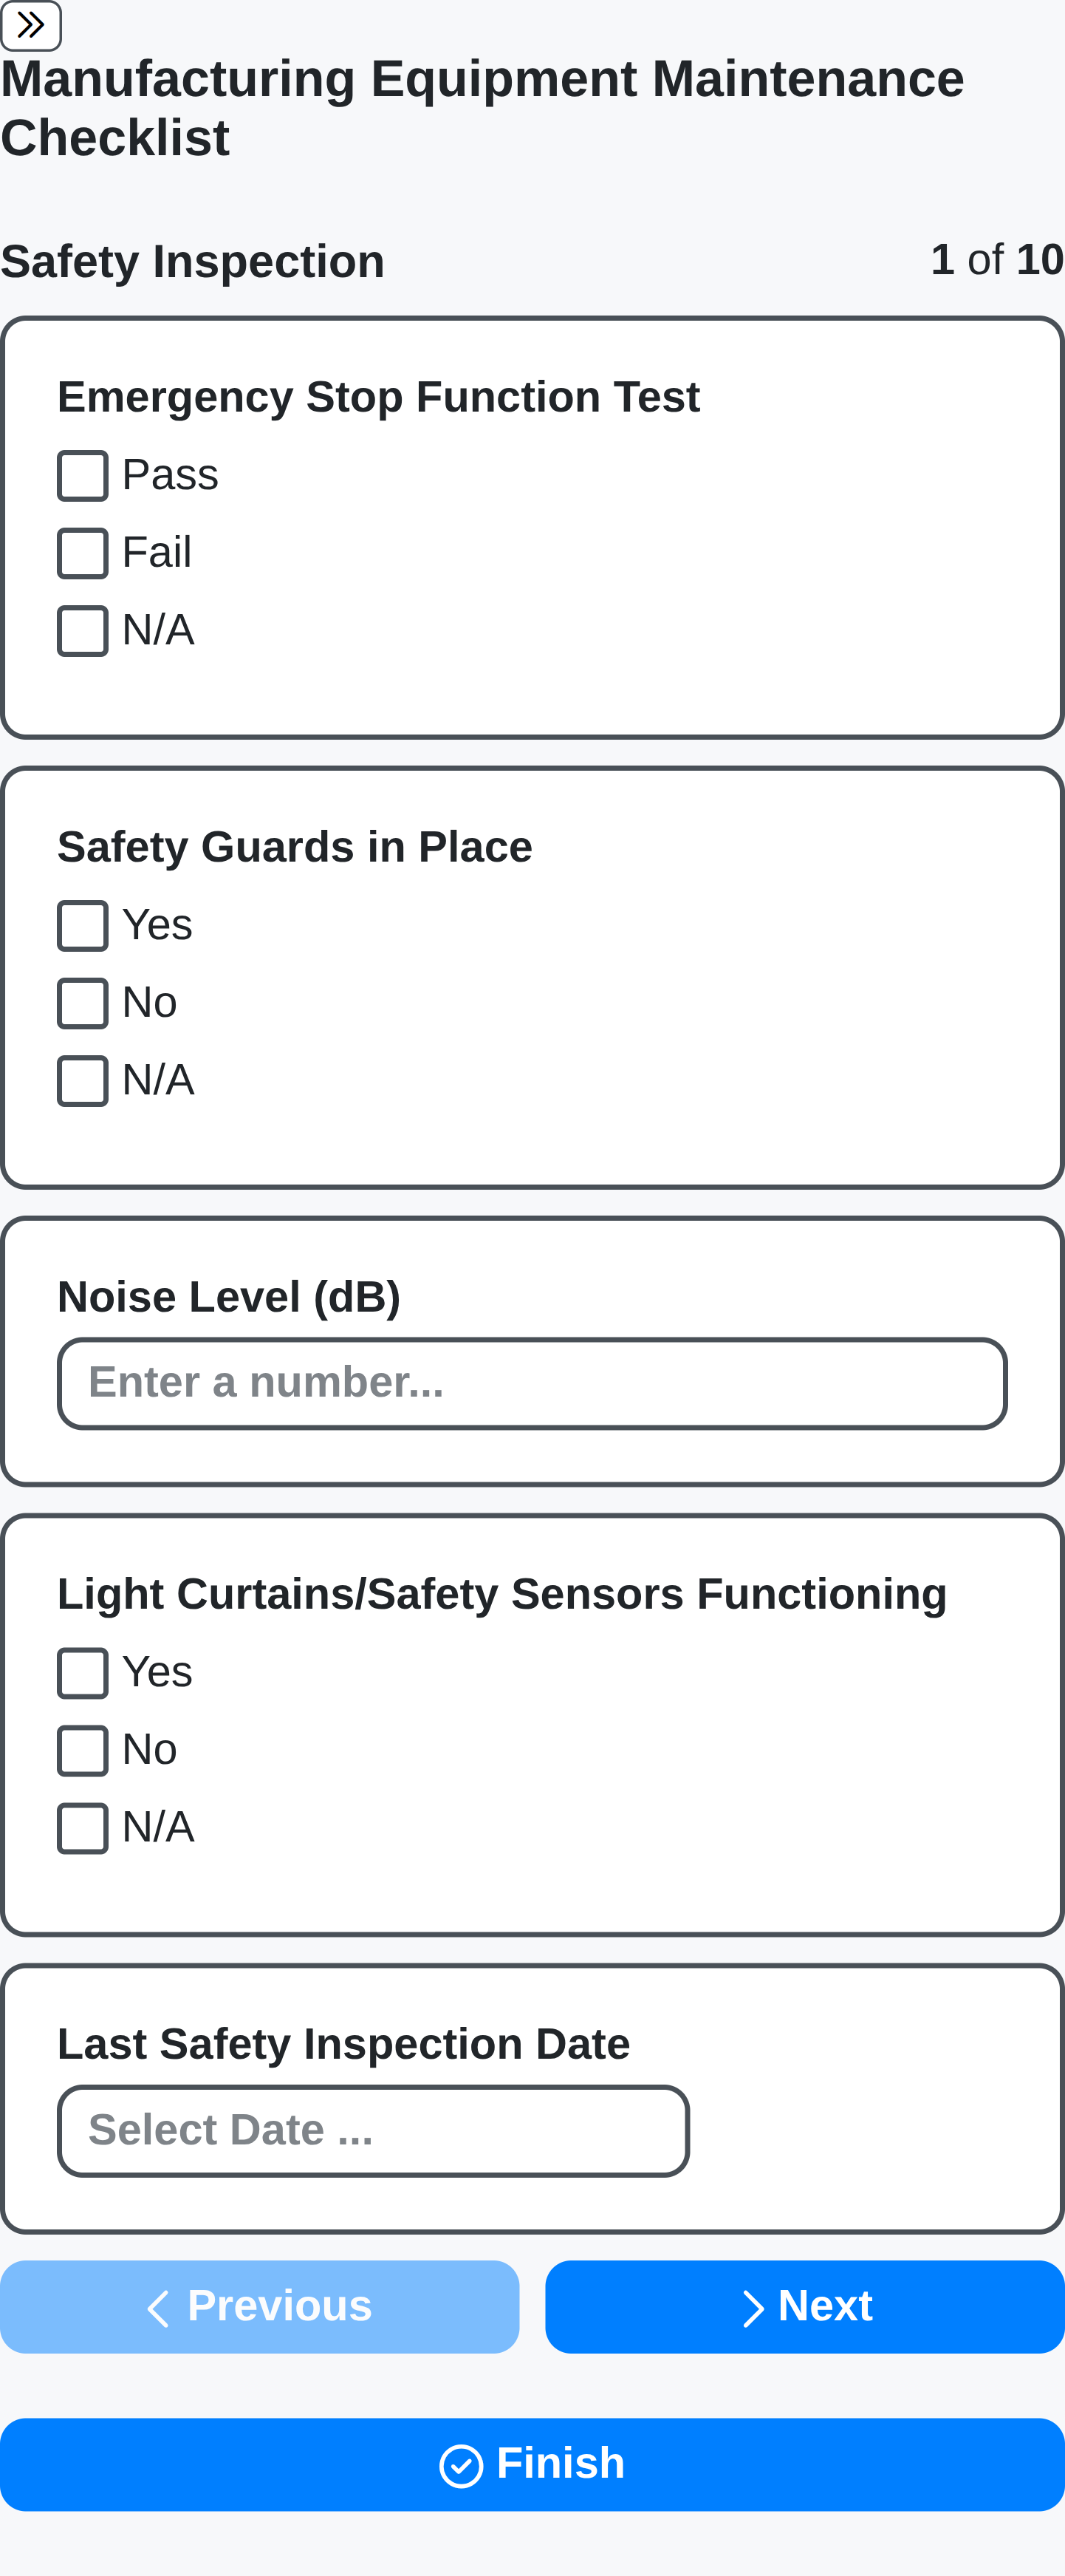Click the Finish button
Viewport: 1065px width, 2576px height.
532,2464
